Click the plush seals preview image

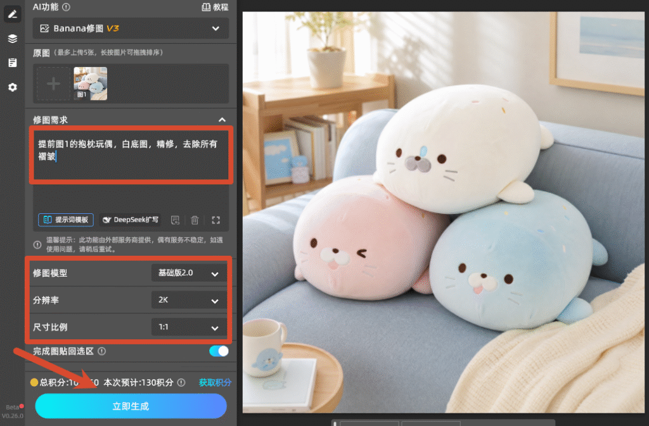[x=443, y=212]
